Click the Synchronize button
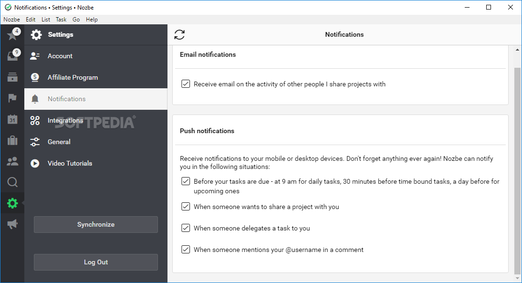The height and width of the screenshot is (283, 522). pos(96,224)
